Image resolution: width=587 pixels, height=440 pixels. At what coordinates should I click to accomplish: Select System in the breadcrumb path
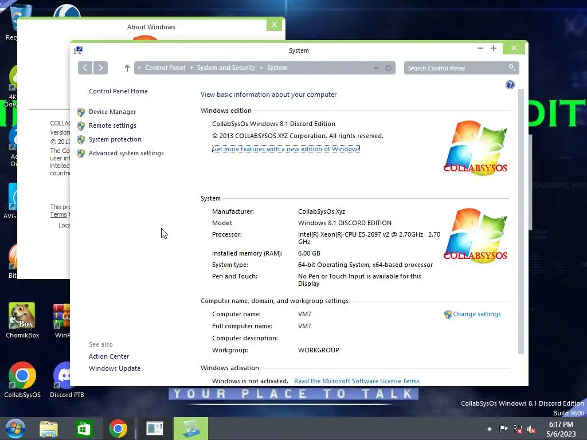[277, 68]
